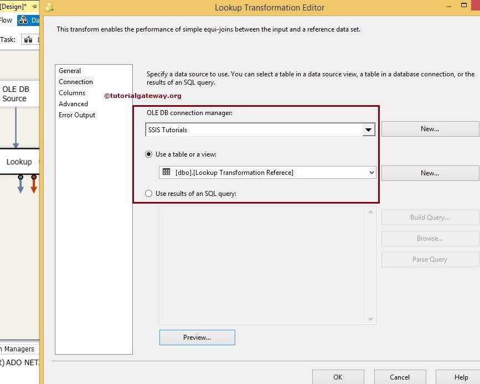Click the blue match output arrow below Lookup
This screenshot has width=480, height=384.
(x=20, y=185)
